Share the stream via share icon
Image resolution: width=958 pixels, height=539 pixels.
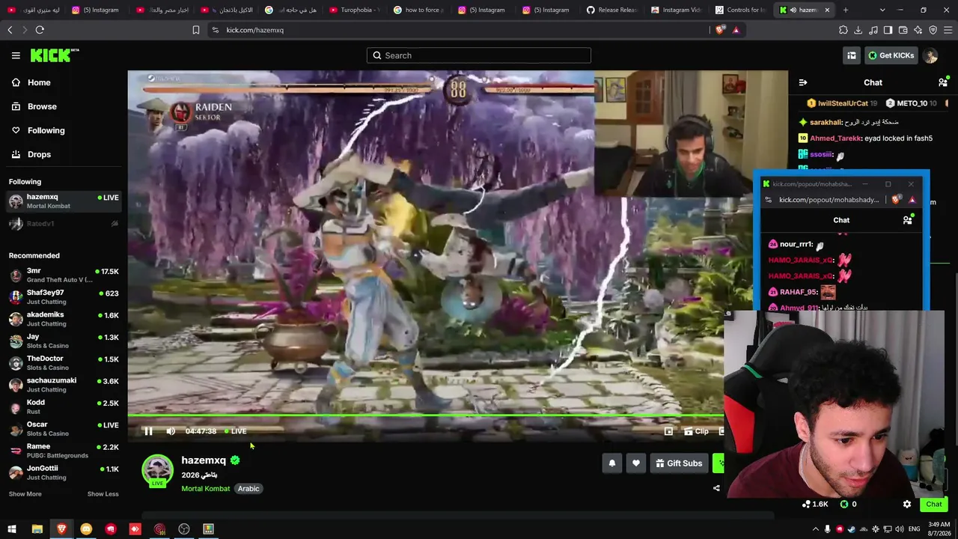[716, 488]
